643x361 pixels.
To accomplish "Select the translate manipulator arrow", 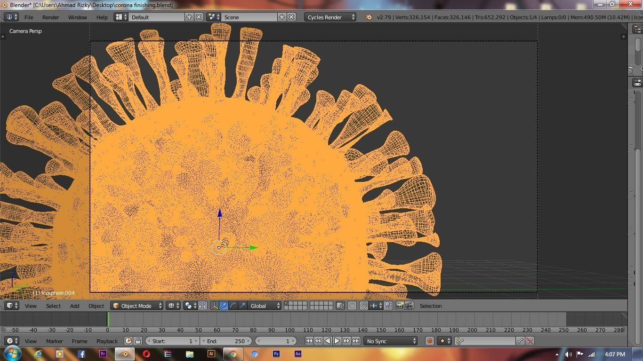I will [x=224, y=306].
